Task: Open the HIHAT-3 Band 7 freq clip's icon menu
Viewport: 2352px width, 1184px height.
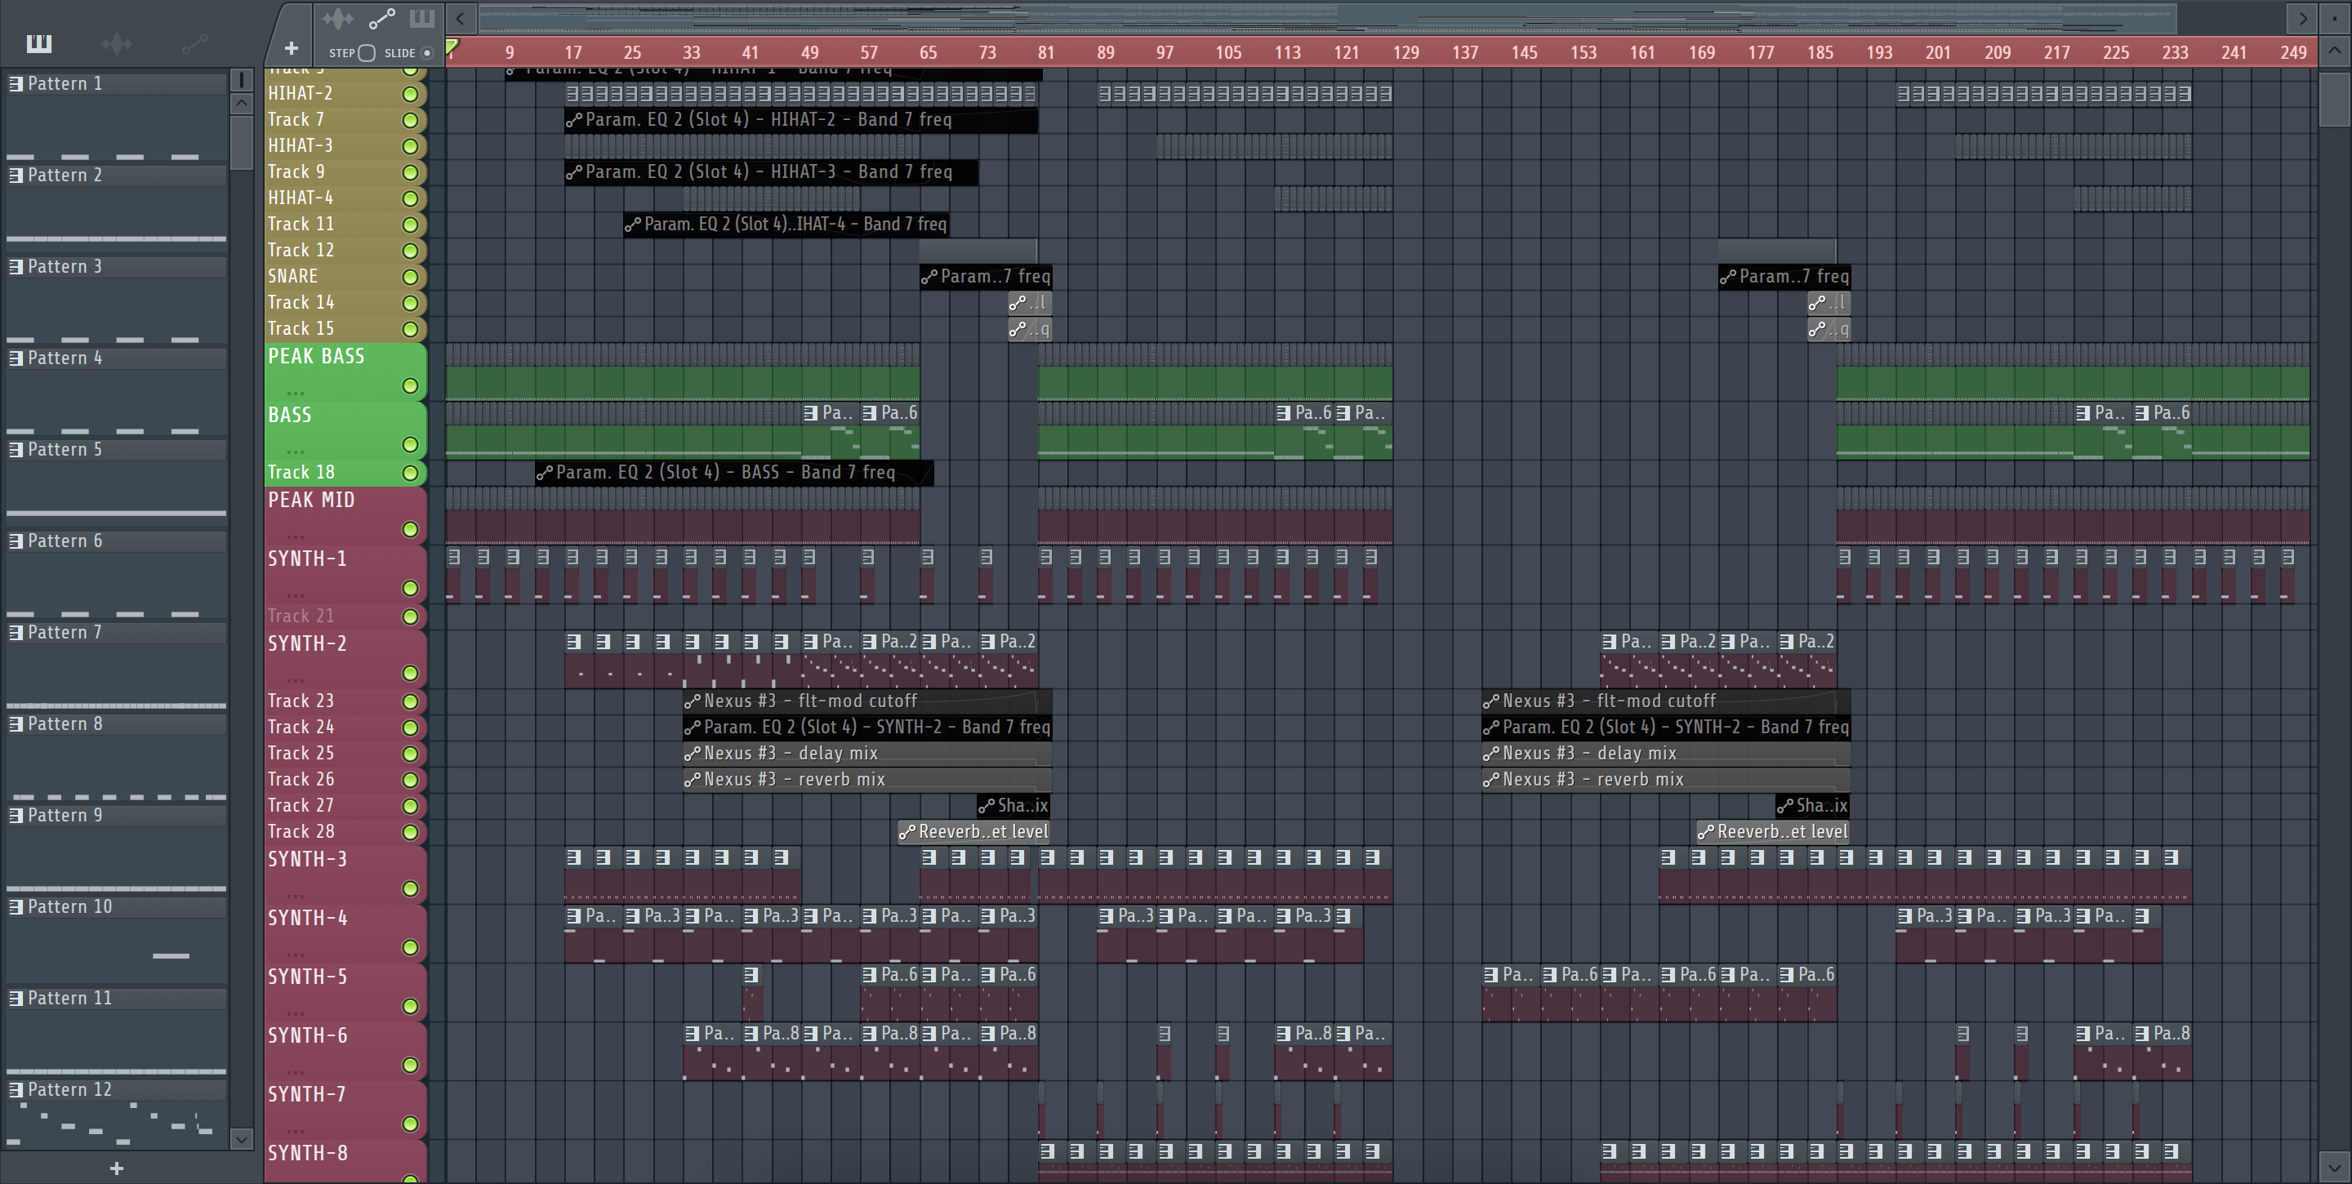Action: tap(573, 172)
